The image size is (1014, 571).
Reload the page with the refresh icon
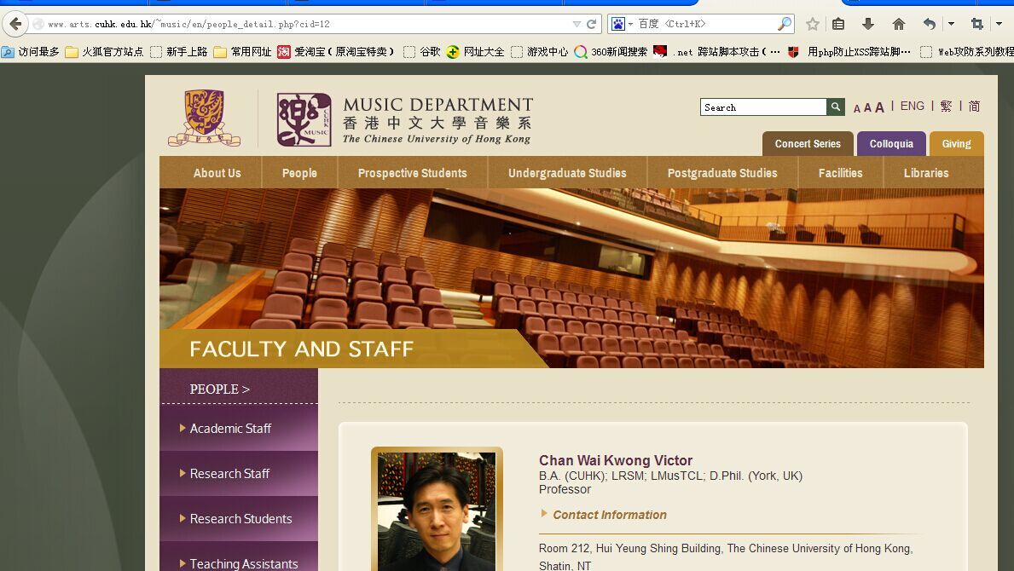point(591,24)
